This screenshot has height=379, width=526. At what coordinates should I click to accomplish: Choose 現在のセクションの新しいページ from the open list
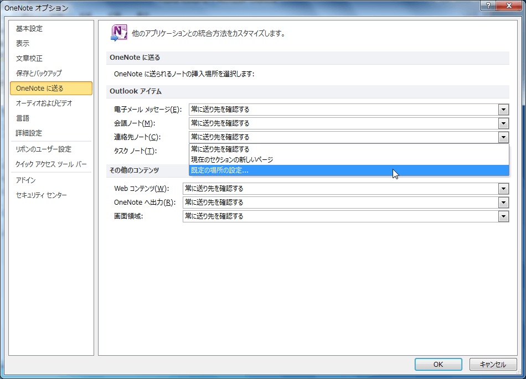point(349,159)
